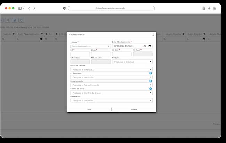Open the Departamento dropdown
This screenshot has width=226, height=143.
pyautogui.click(x=111, y=85)
